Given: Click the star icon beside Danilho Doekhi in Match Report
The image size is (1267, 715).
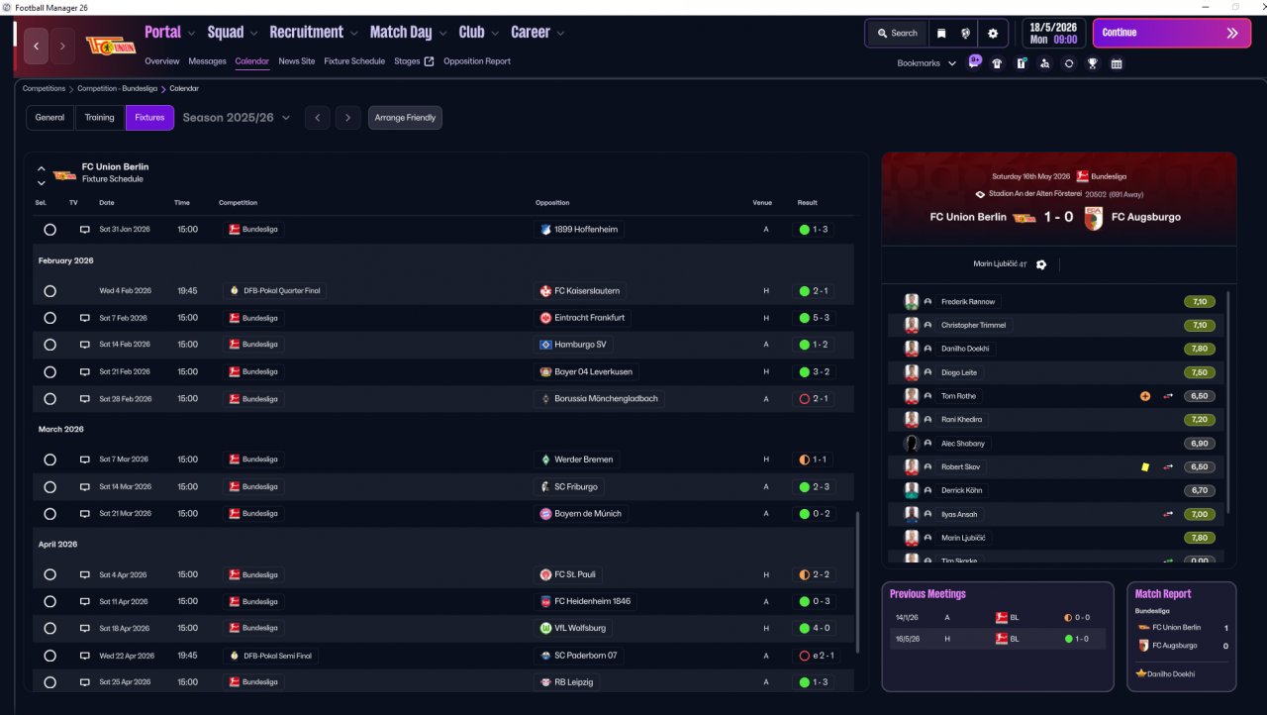Looking at the screenshot, I should point(1140,673).
